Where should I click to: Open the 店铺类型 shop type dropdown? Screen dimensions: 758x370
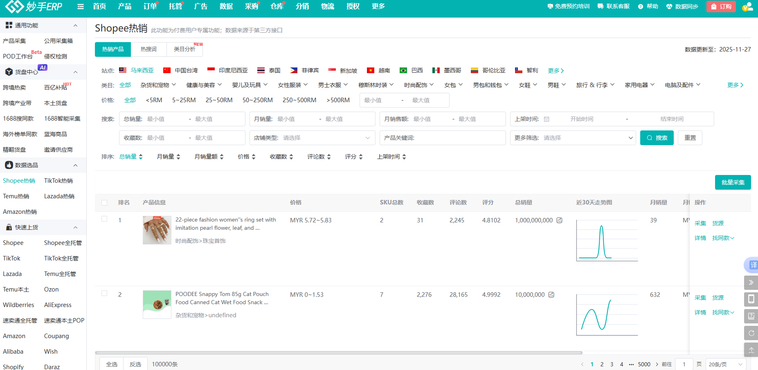point(312,138)
